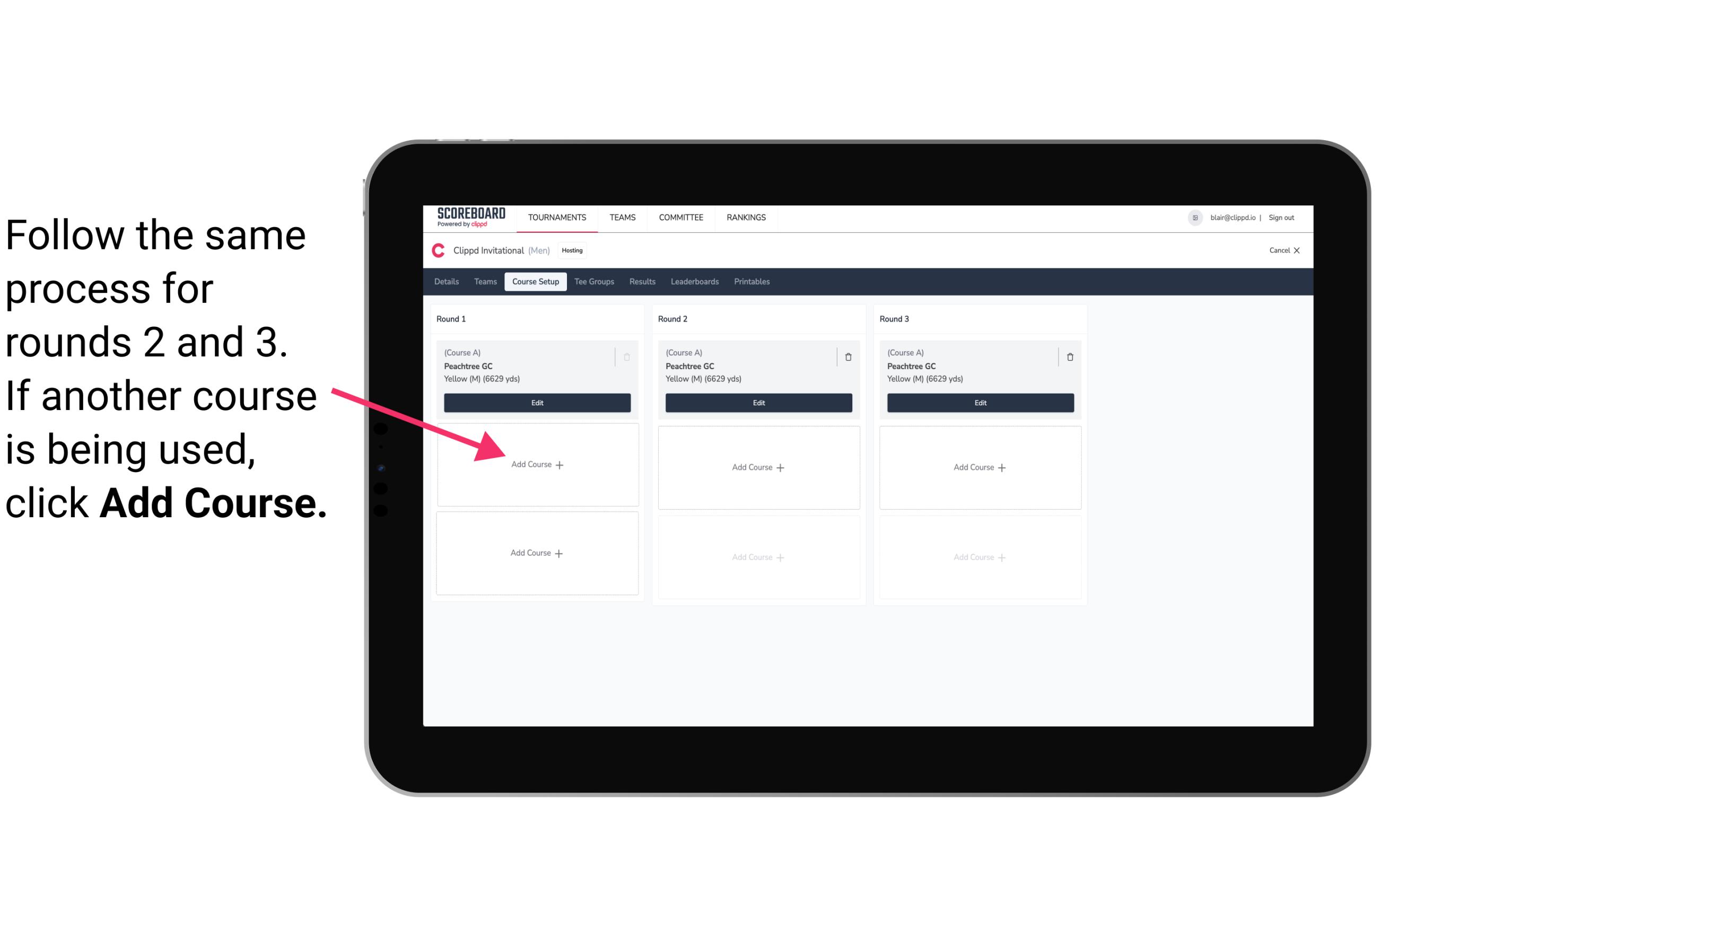1730x931 pixels.
Task: Click the Cancel button top right
Action: pyautogui.click(x=1281, y=251)
